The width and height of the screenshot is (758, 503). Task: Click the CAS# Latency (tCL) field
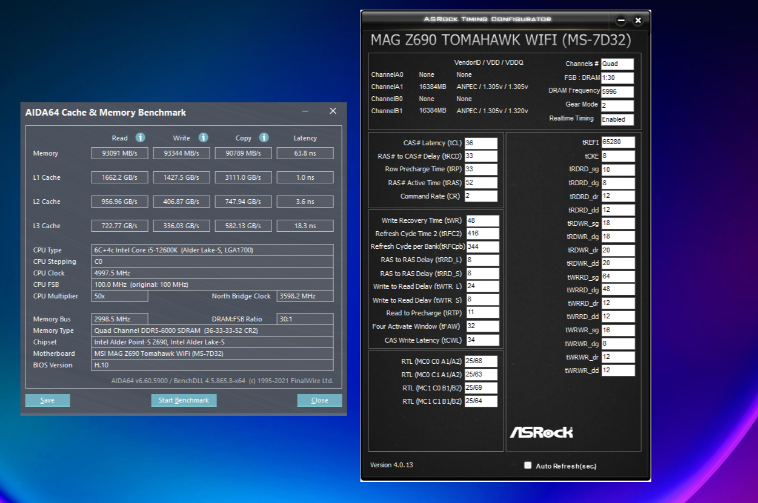[481, 143]
